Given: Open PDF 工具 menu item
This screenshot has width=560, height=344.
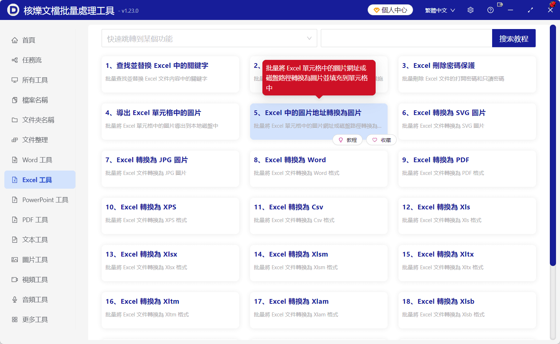Looking at the screenshot, I should pyautogui.click(x=40, y=220).
